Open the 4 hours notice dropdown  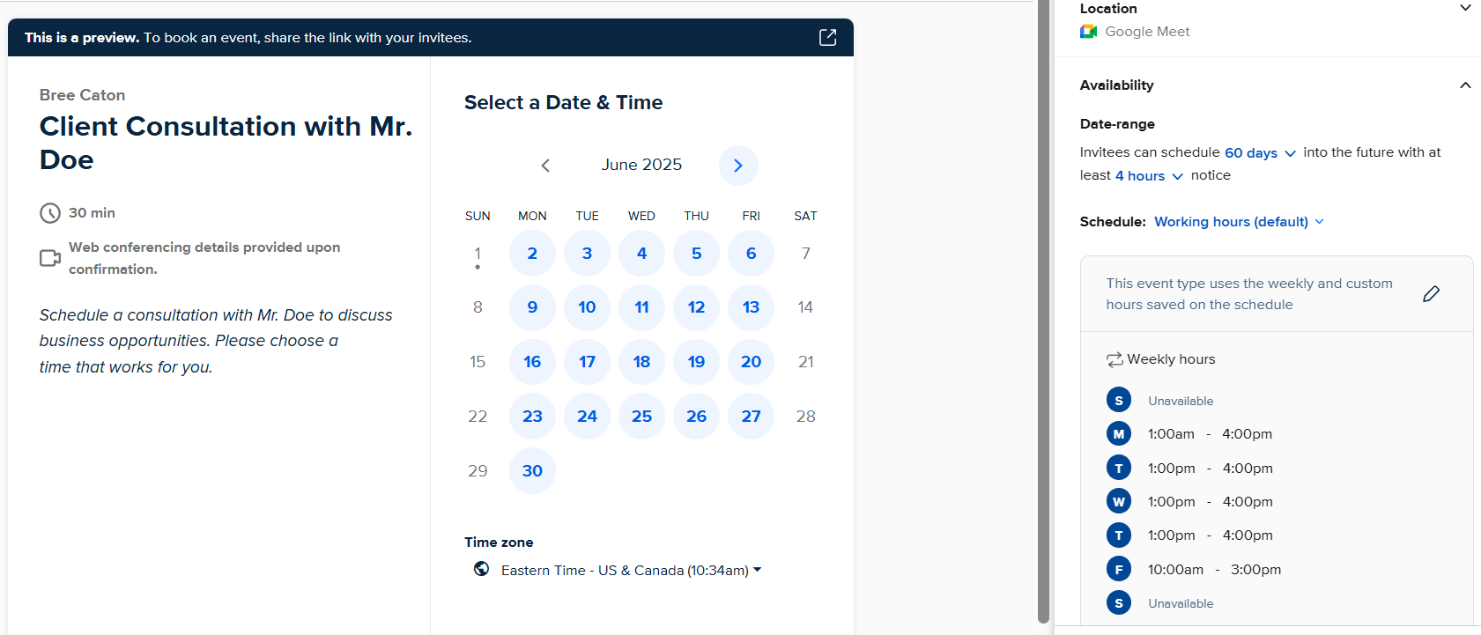(1149, 176)
